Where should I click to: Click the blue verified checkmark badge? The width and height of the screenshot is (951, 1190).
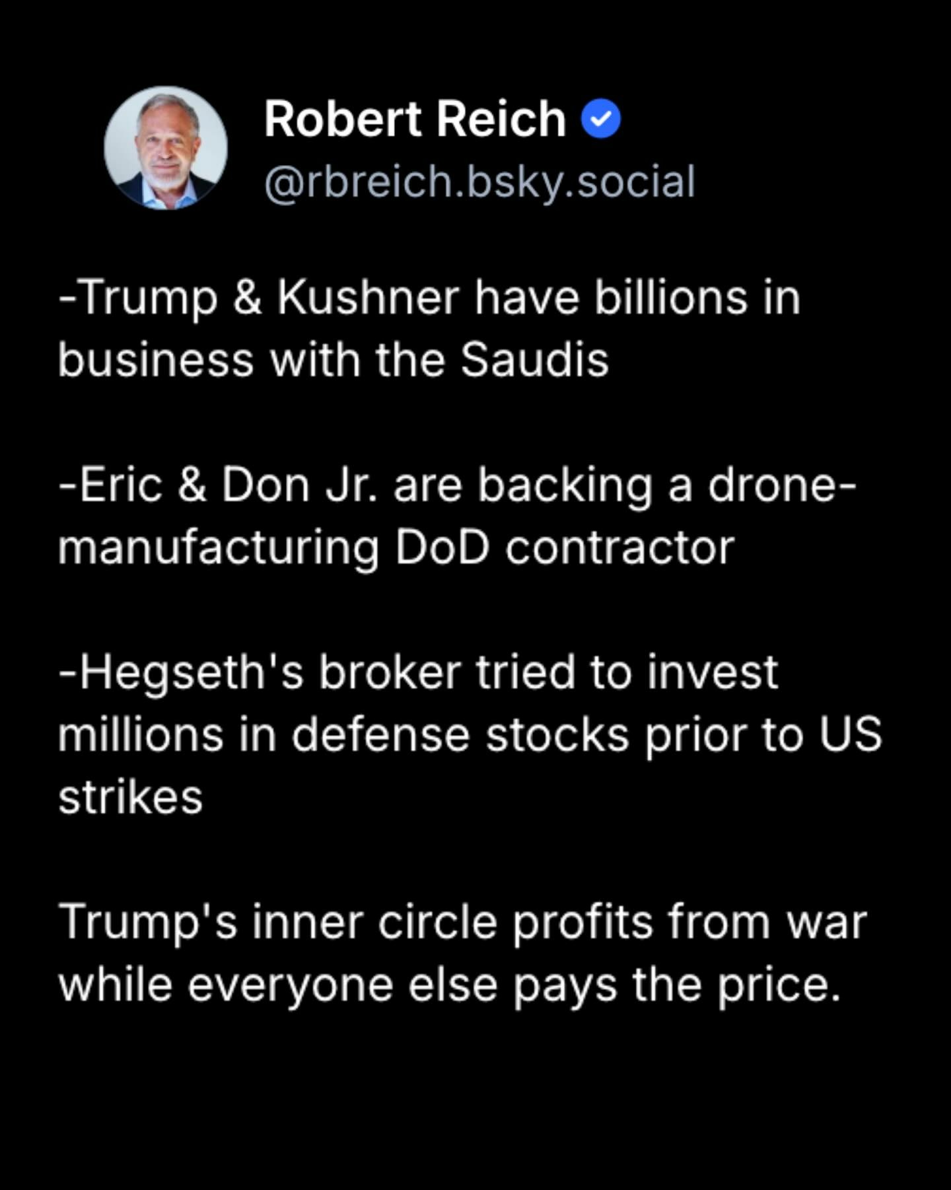pos(600,119)
